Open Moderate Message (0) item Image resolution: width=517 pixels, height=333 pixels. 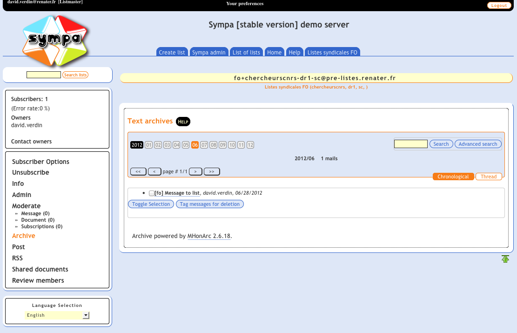[x=35, y=213]
